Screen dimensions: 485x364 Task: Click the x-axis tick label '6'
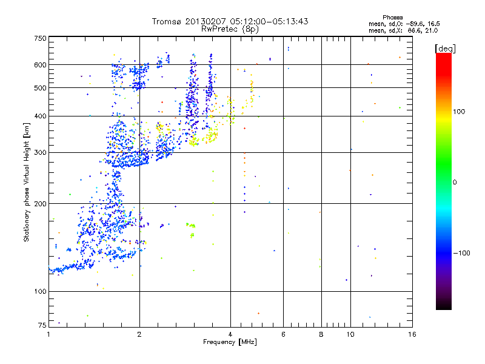point(283,334)
